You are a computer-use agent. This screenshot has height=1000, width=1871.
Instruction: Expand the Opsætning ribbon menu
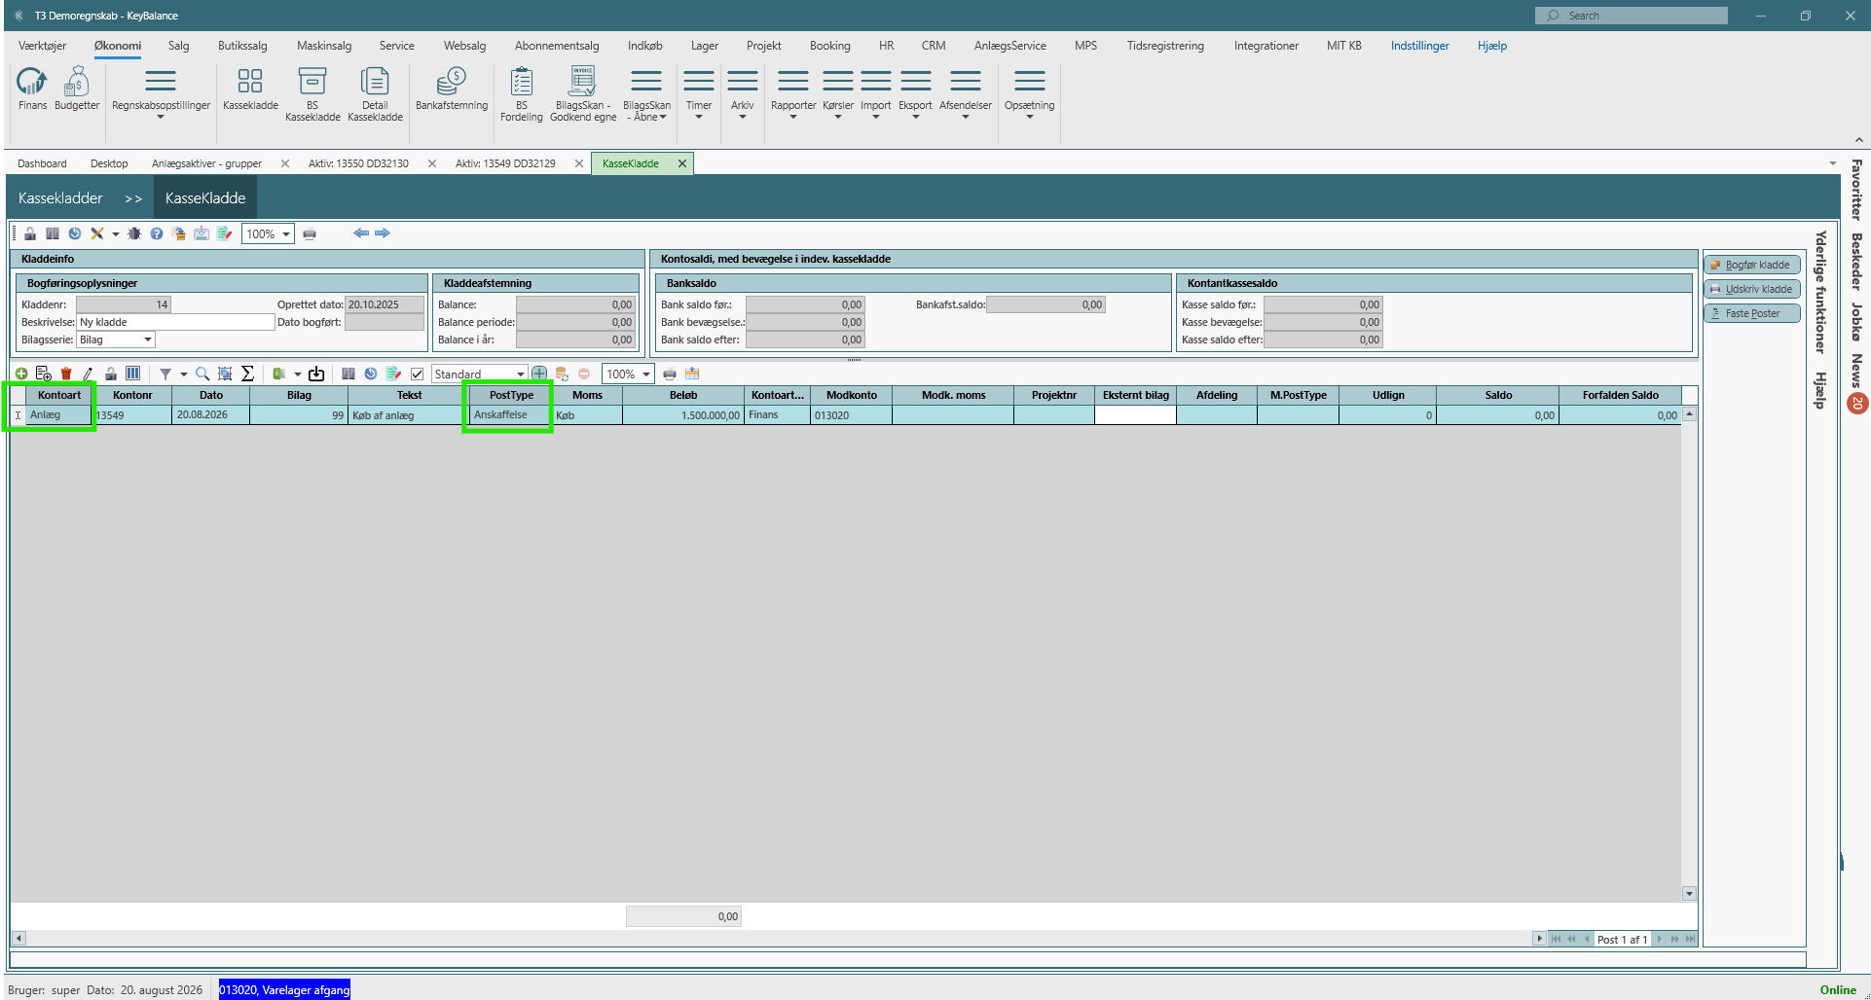tap(1029, 94)
